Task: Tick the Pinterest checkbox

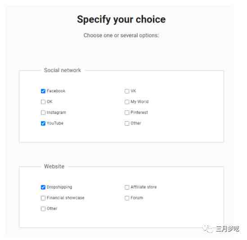Action: (127, 113)
